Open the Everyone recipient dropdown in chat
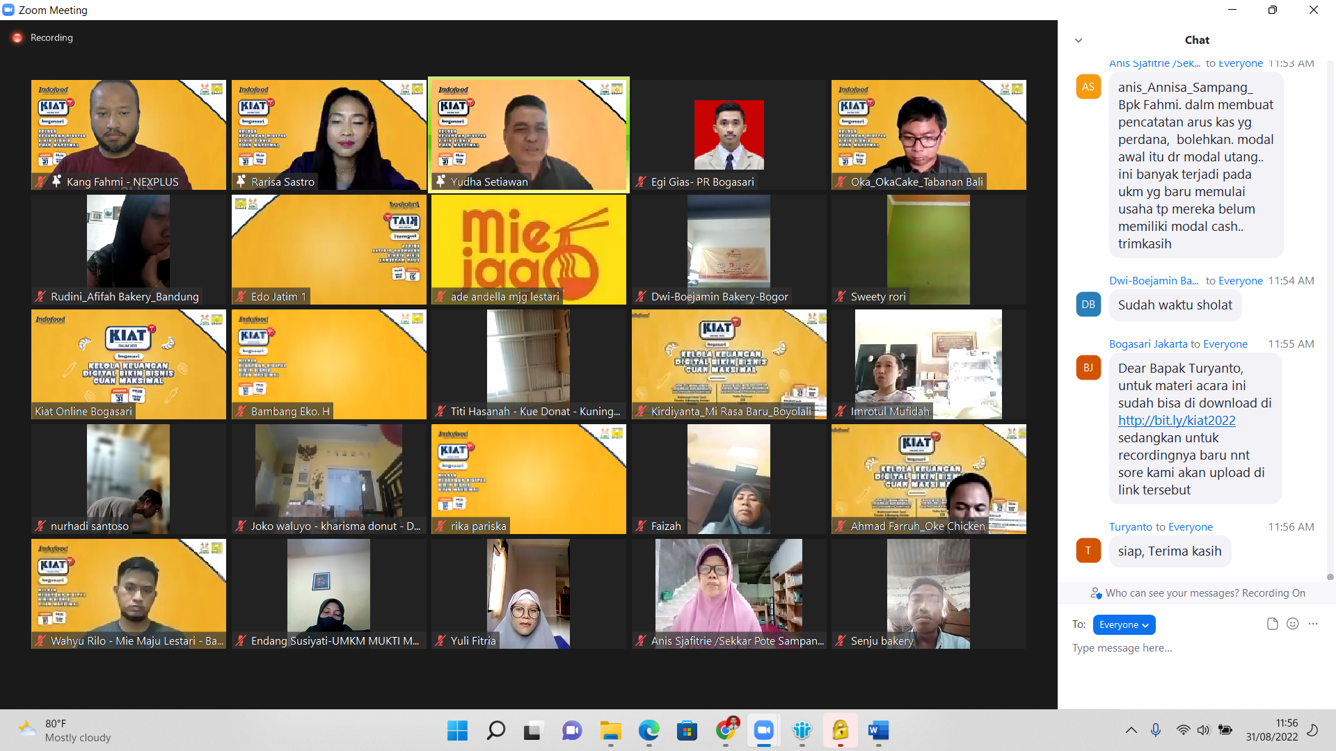Screen dimensions: 1336x751 [x=1124, y=624]
